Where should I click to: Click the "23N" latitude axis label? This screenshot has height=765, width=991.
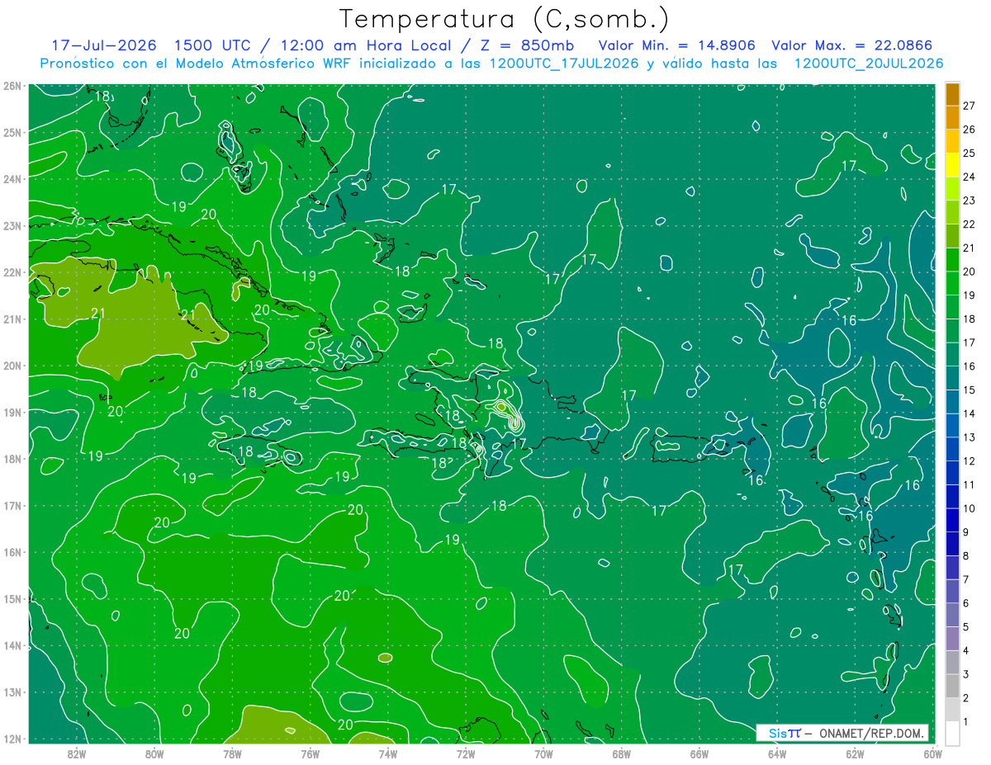point(12,225)
